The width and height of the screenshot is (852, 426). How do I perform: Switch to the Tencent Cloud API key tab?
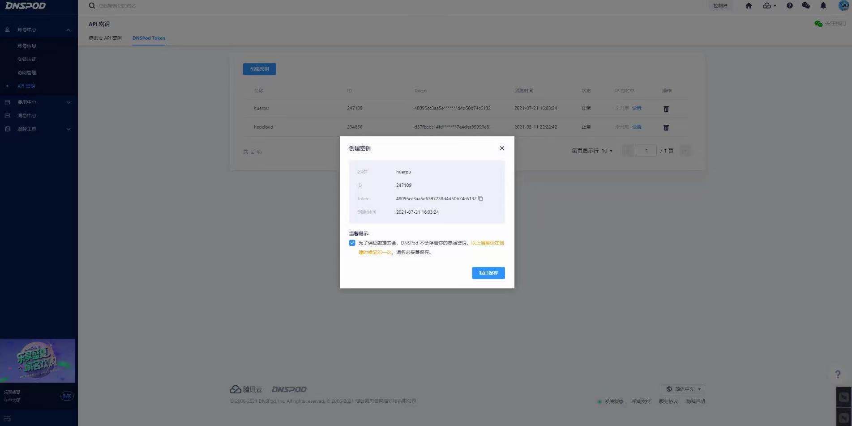pyautogui.click(x=105, y=38)
